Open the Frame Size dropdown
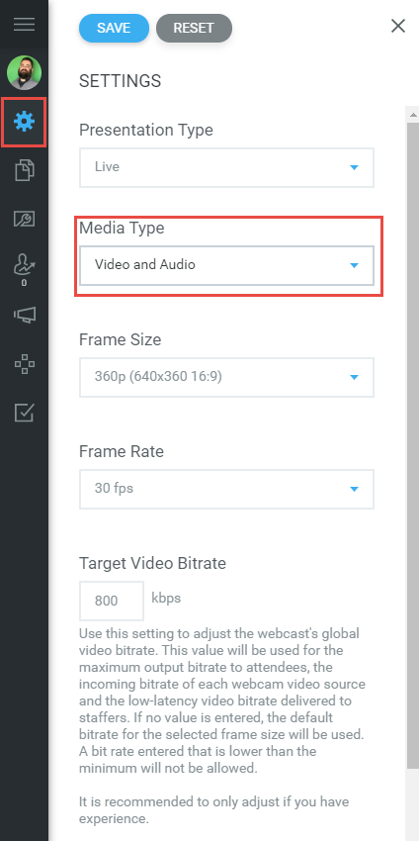419x841 pixels. tap(226, 377)
